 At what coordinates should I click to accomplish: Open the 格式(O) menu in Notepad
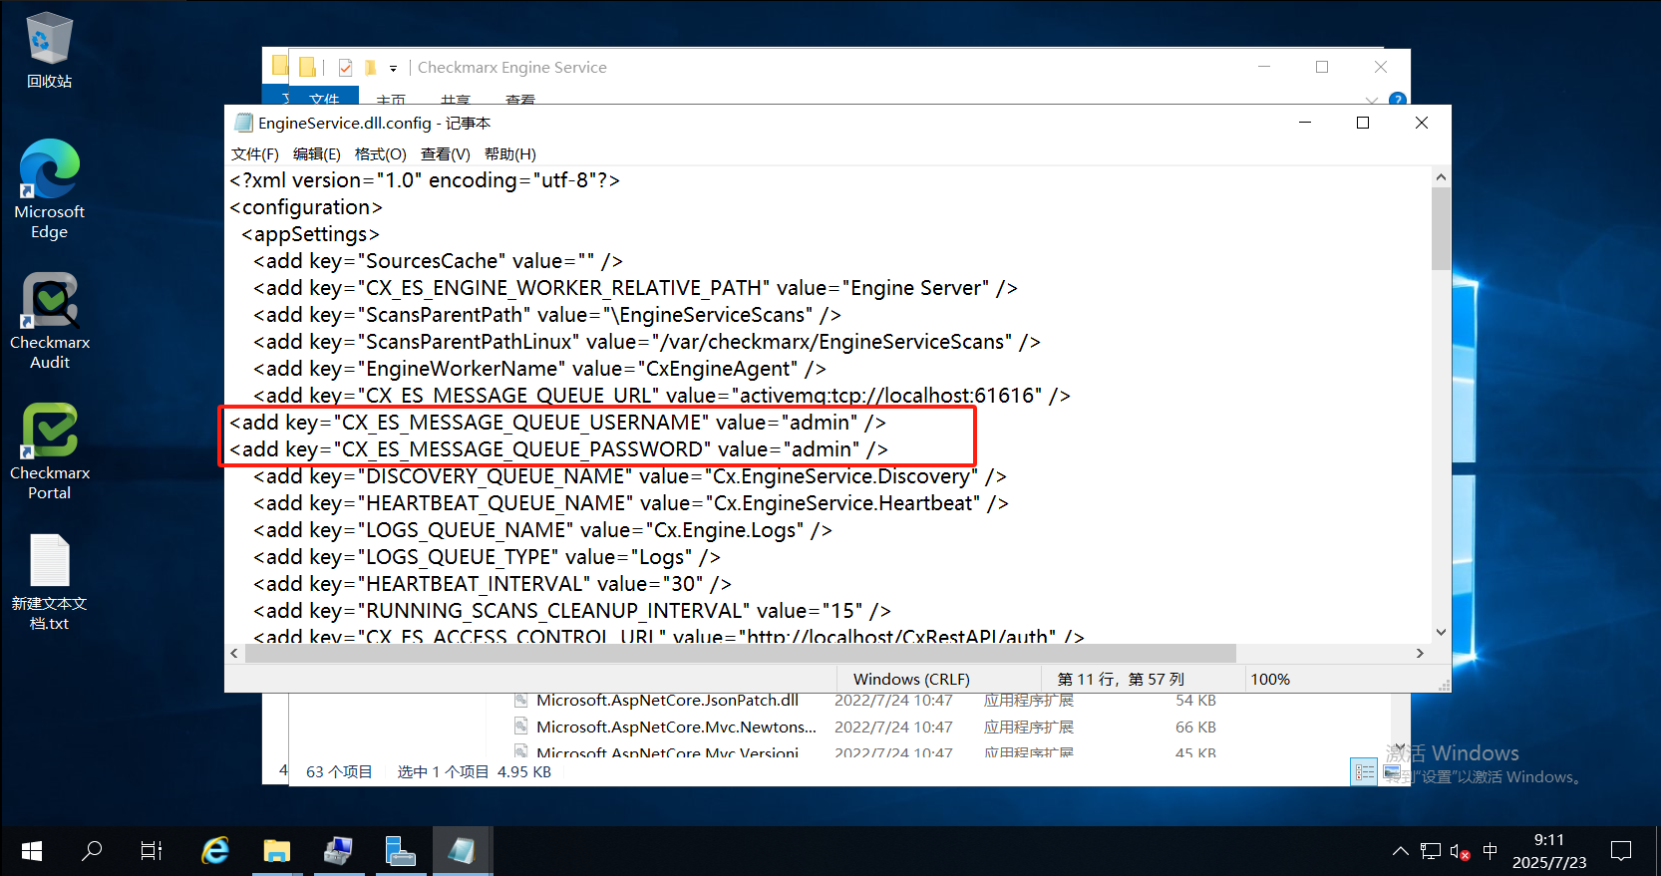click(x=381, y=153)
